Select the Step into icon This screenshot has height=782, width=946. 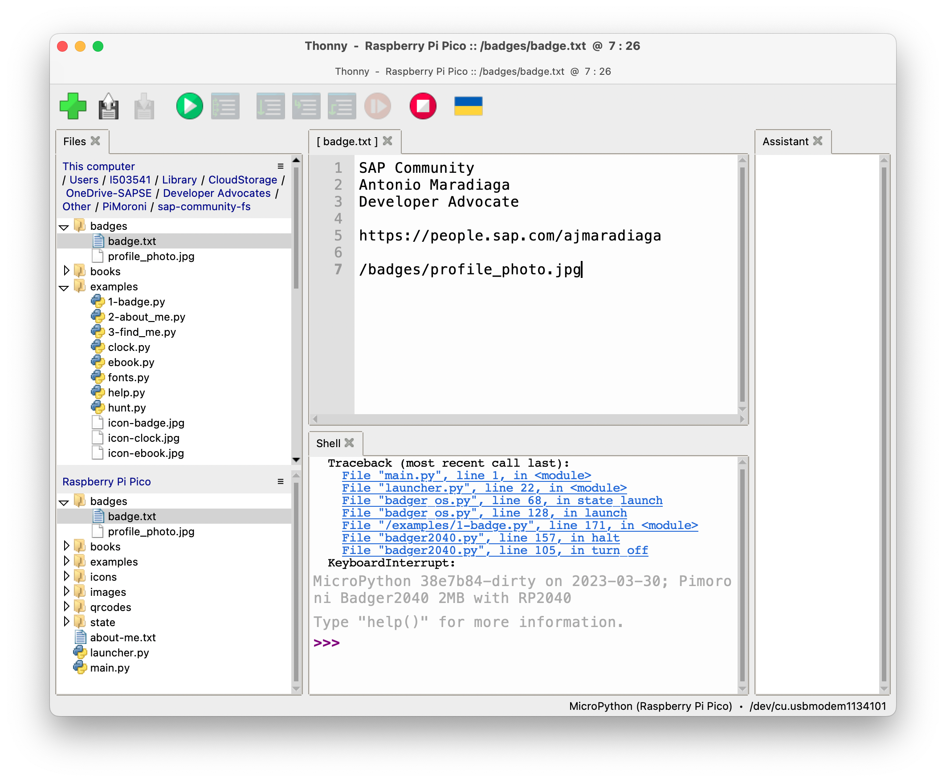pos(306,106)
